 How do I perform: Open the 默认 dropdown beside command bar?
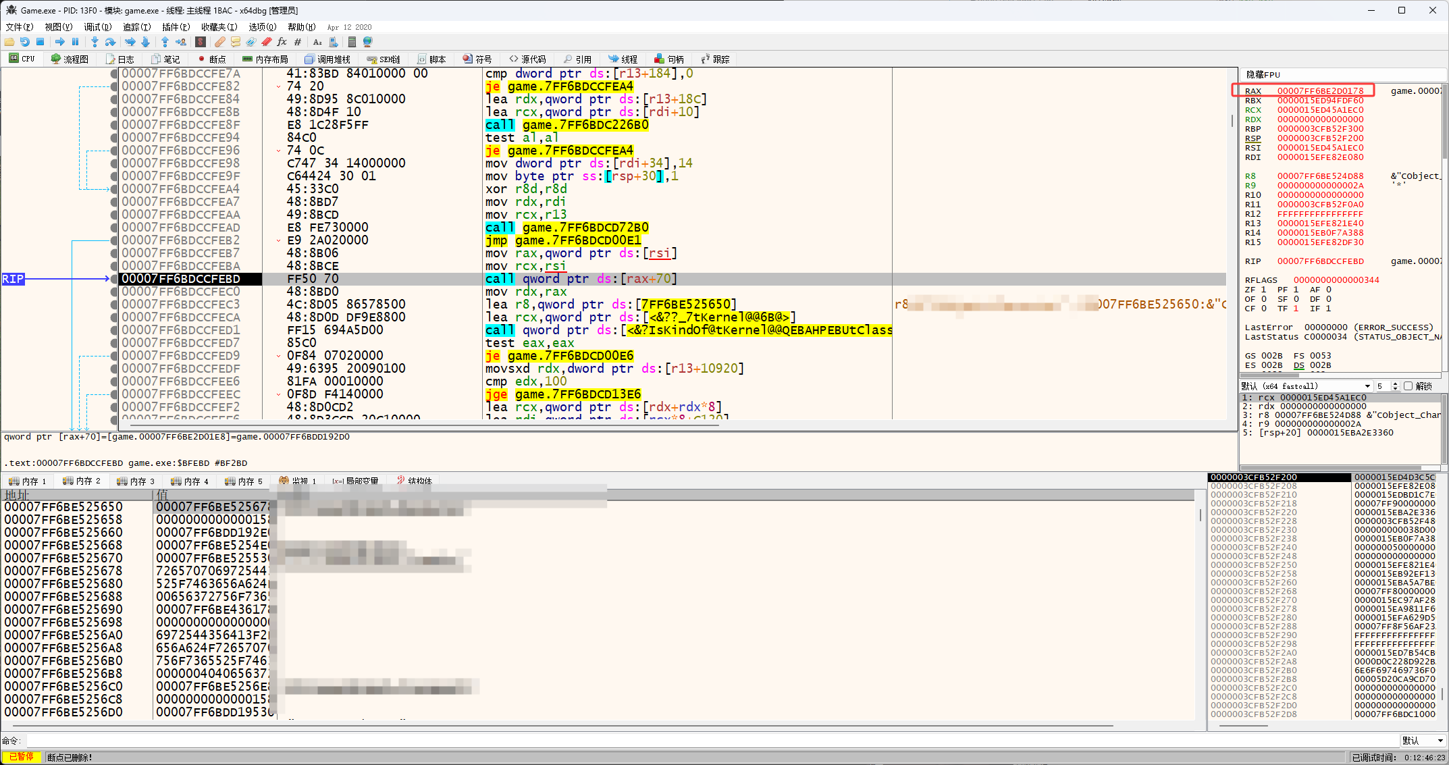click(x=1422, y=741)
